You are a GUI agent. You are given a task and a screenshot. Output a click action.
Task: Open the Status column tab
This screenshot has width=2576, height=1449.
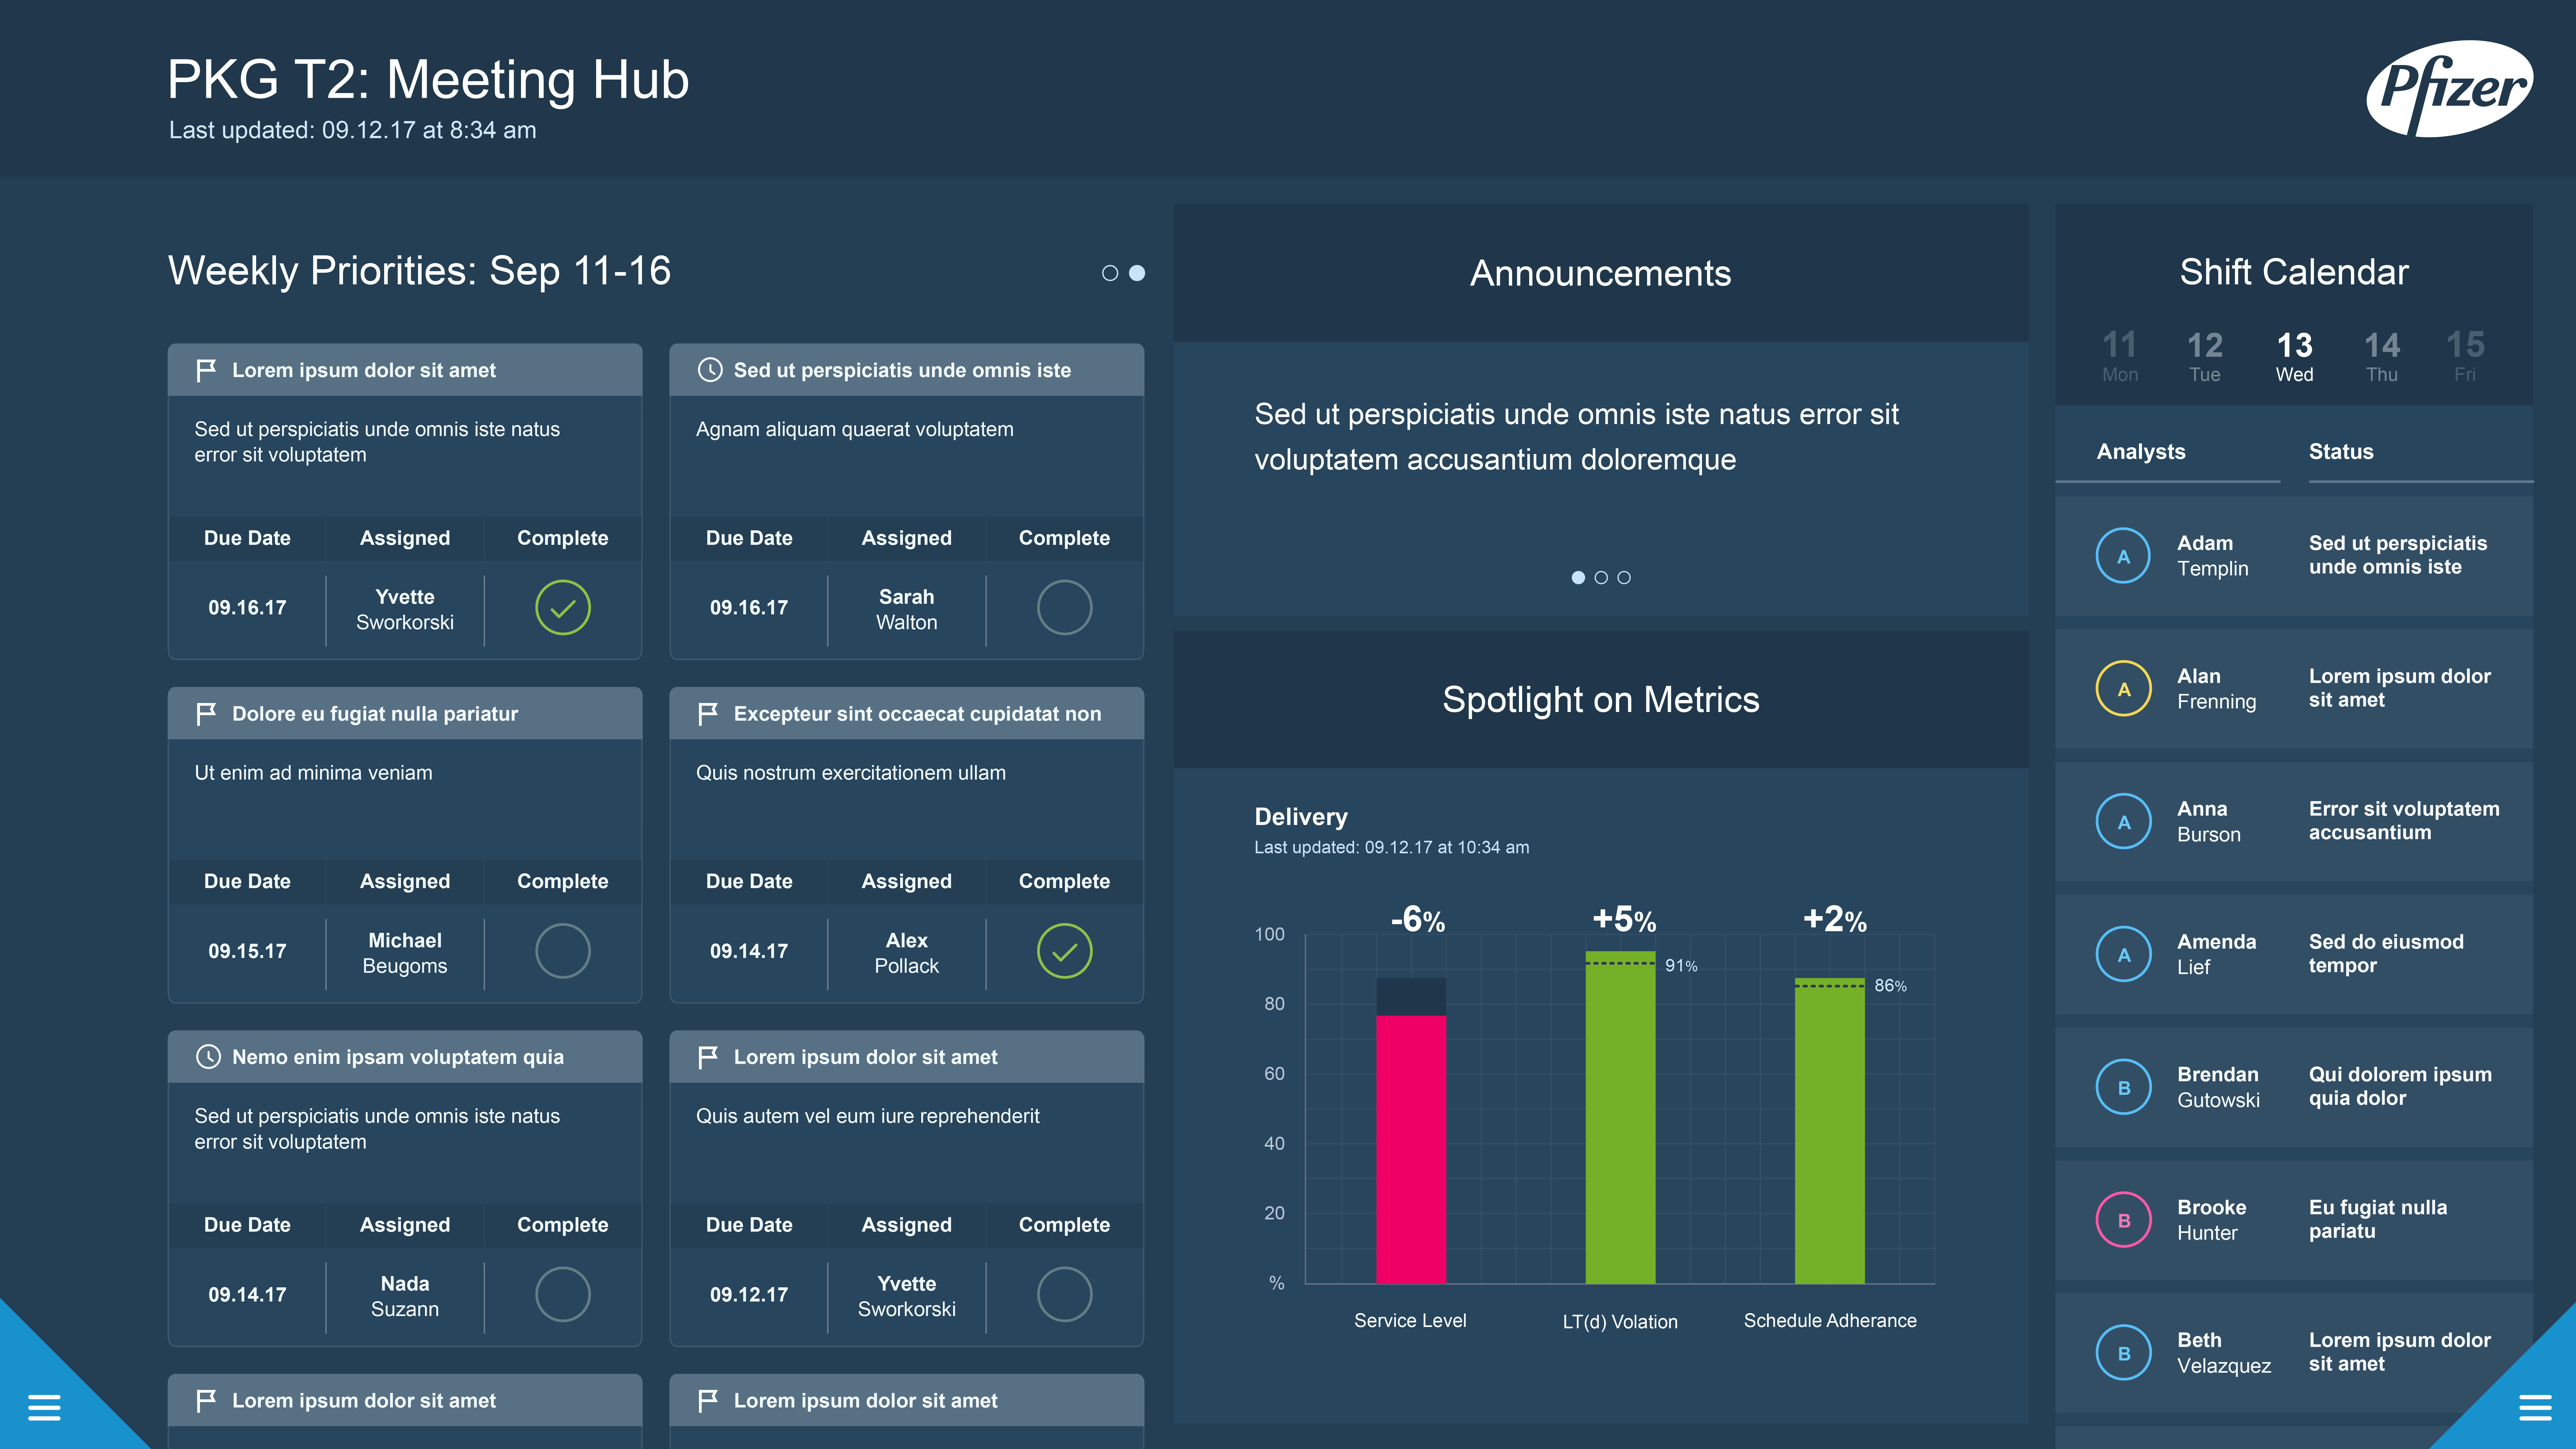(2341, 452)
